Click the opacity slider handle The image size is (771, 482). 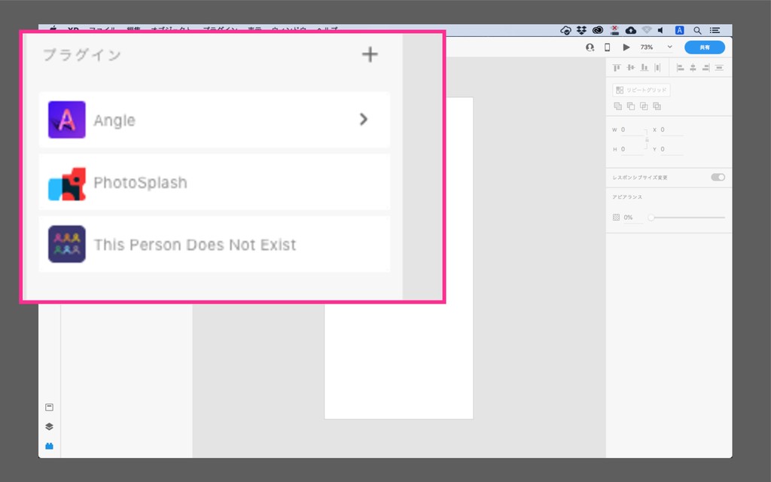pos(651,218)
